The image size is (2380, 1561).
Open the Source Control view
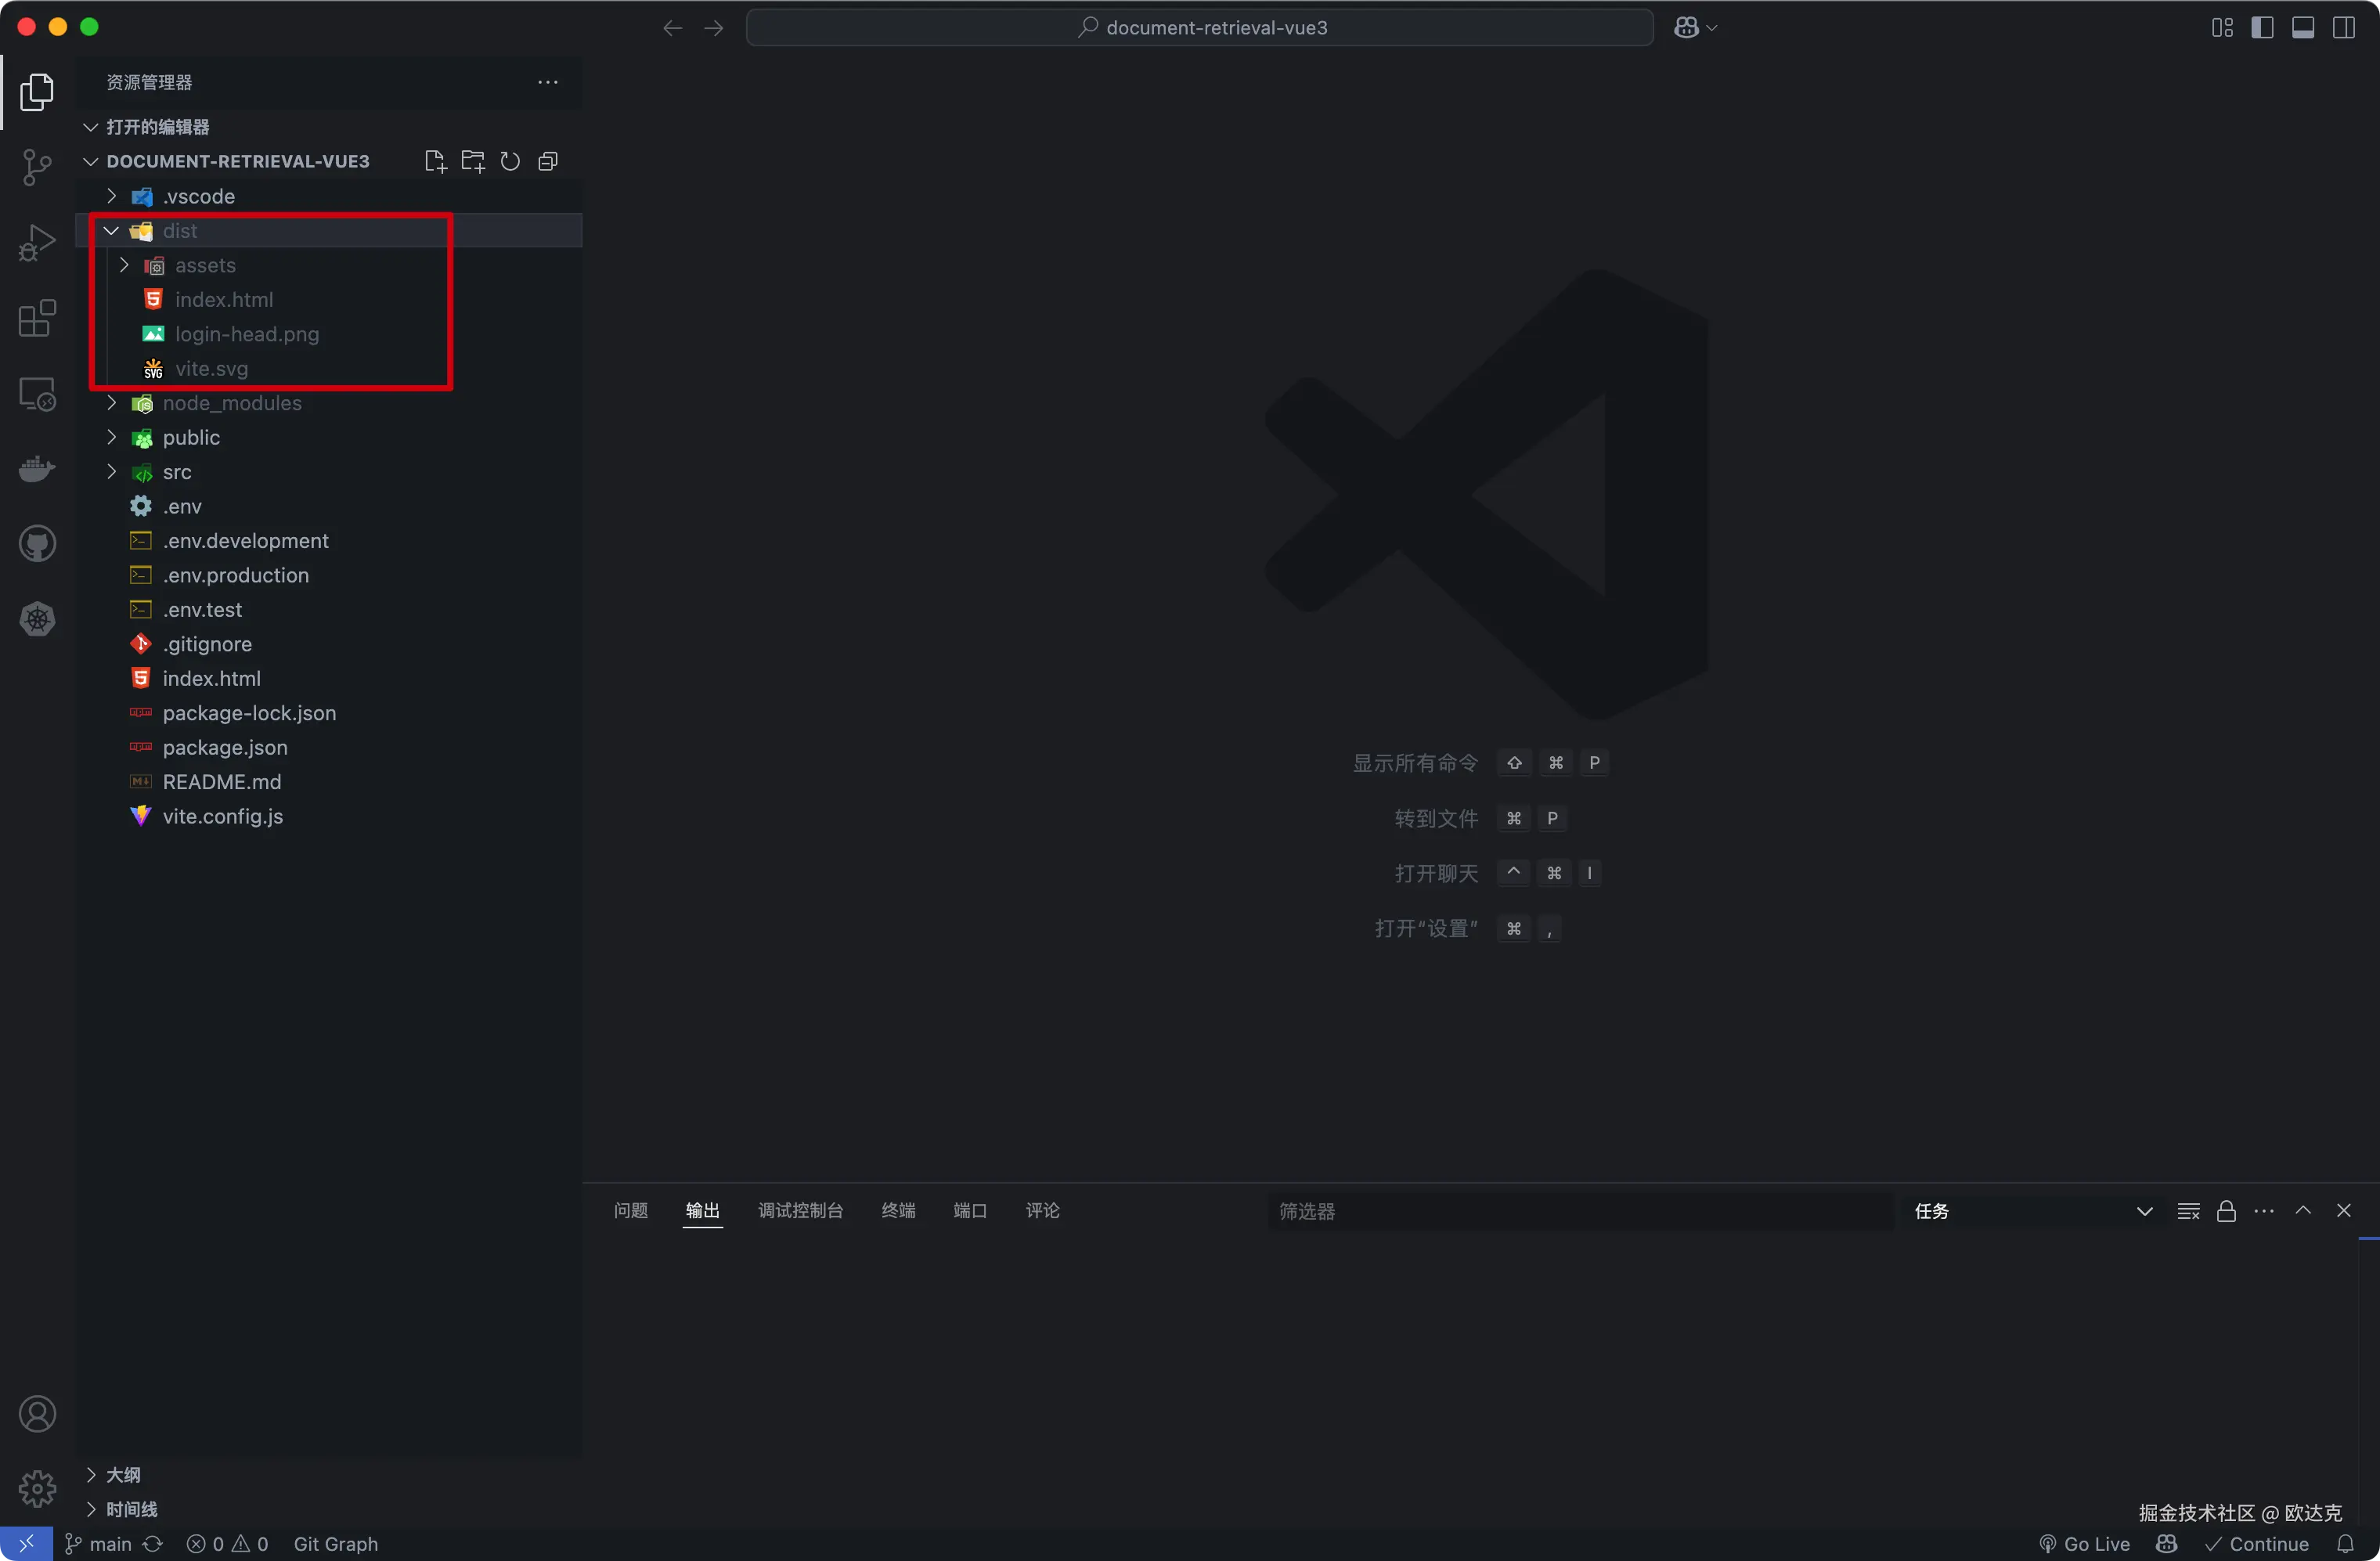[x=37, y=167]
